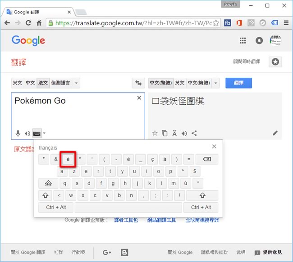293x262 pixels.
Task: Open the 譯者工具包 link
Action: pyautogui.click(x=126, y=220)
